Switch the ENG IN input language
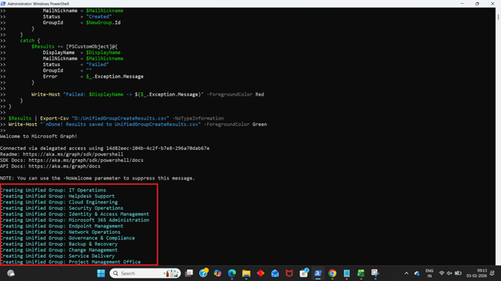The height and width of the screenshot is (281, 501). click(x=429, y=273)
